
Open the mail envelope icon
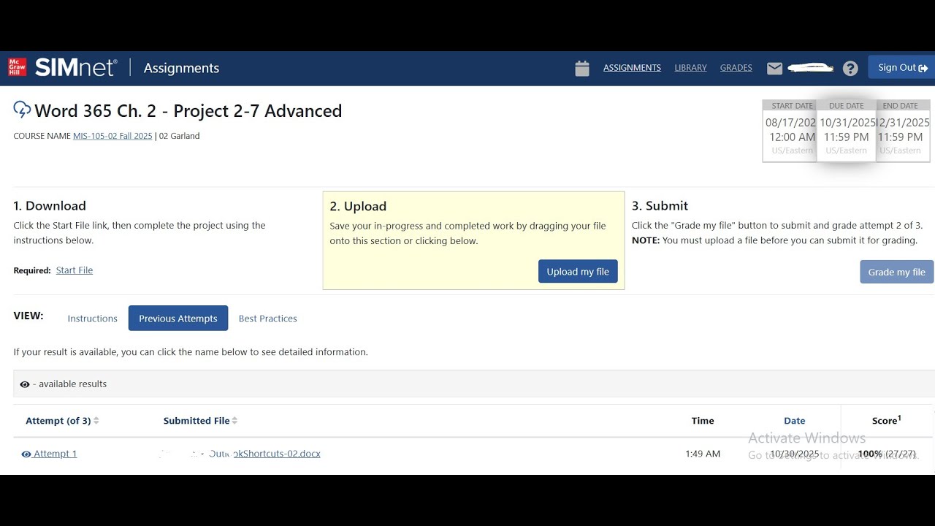tap(775, 68)
